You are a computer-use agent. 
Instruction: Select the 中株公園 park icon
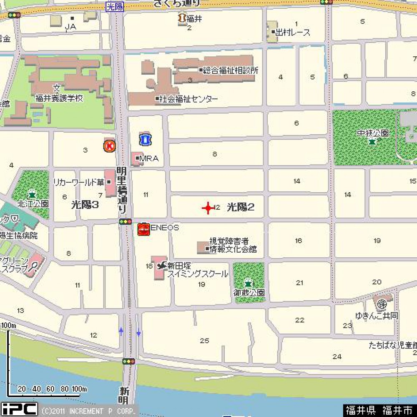pyautogui.click(x=372, y=142)
